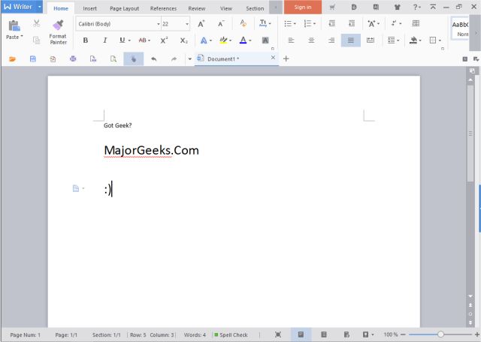The image size is (481, 342).
Task: Click the Copy icon below Cut
Action: click(x=37, y=40)
